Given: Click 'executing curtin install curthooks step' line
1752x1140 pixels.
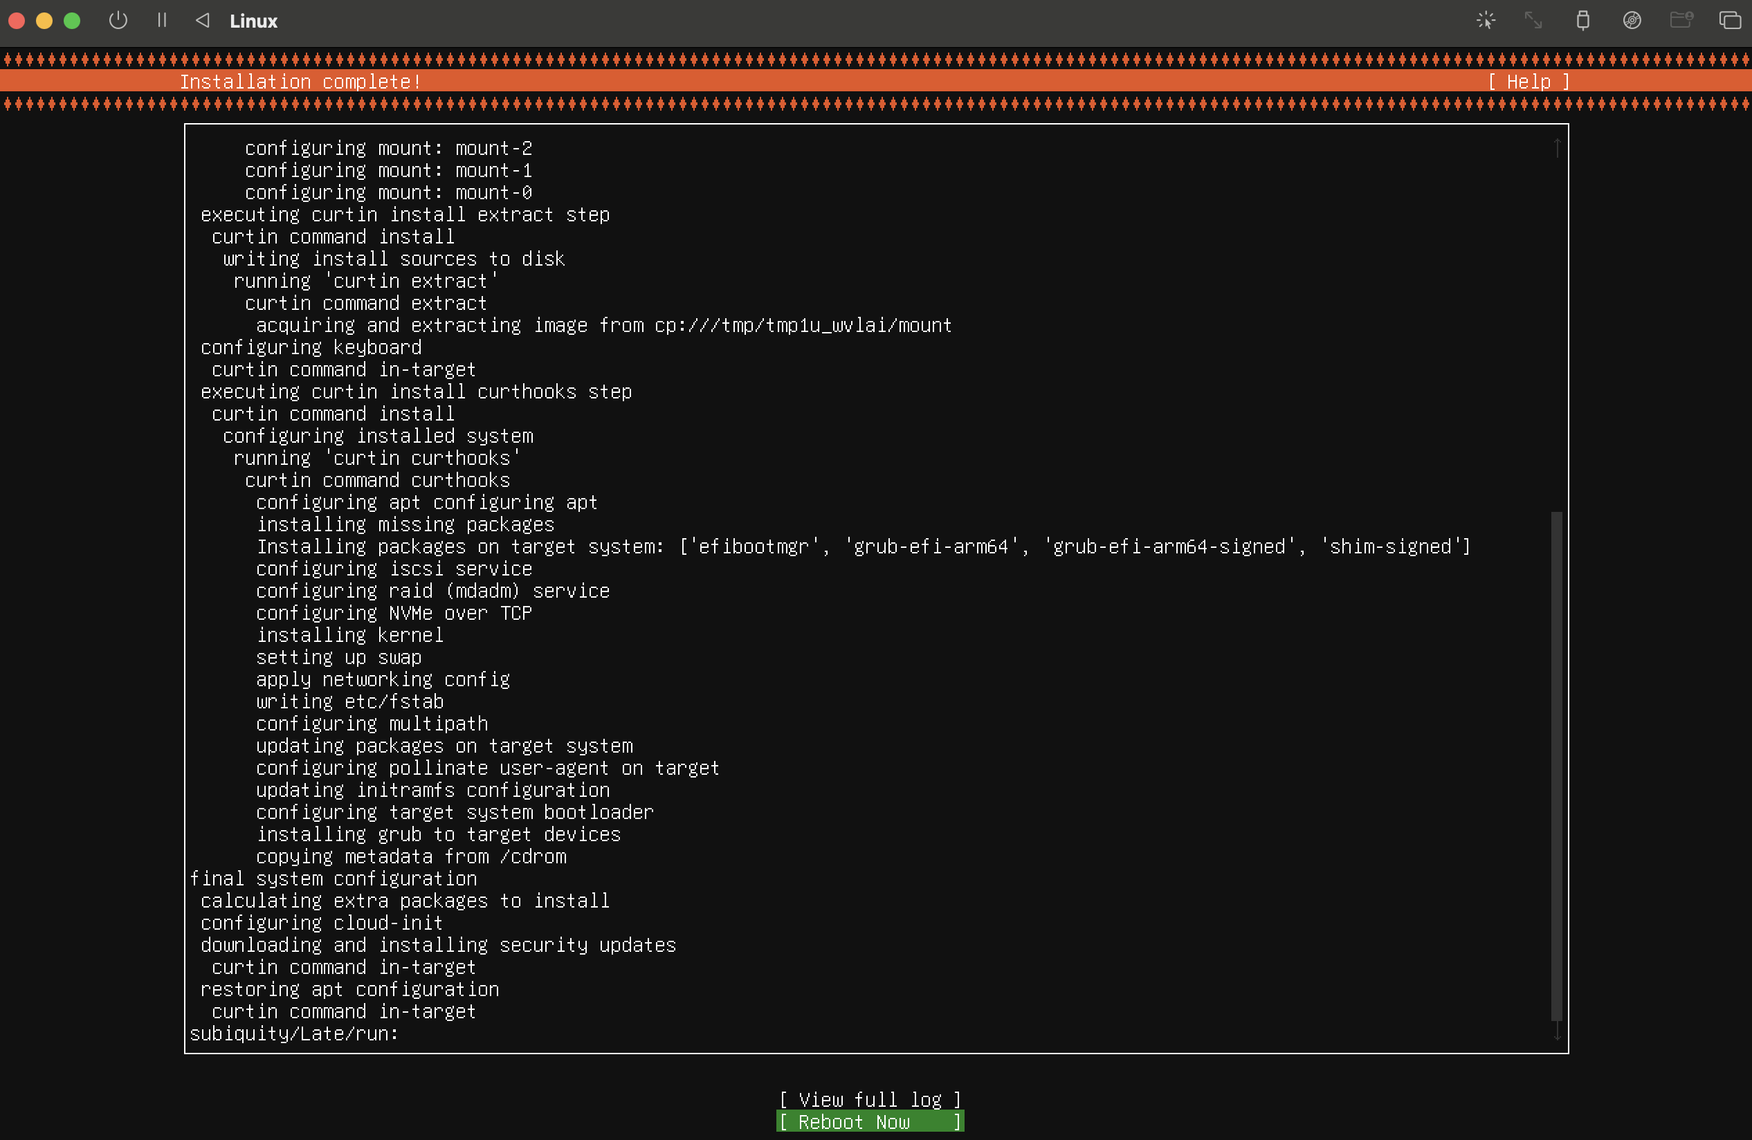Looking at the screenshot, I should (x=416, y=392).
